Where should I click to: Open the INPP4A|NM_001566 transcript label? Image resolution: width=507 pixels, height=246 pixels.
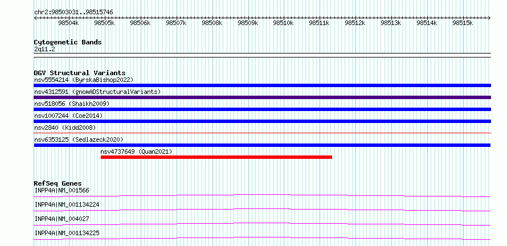(x=62, y=190)
